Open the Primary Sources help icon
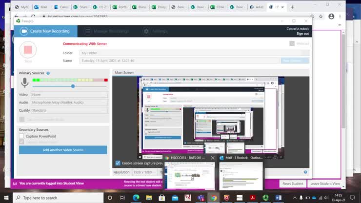 [48, 73]
